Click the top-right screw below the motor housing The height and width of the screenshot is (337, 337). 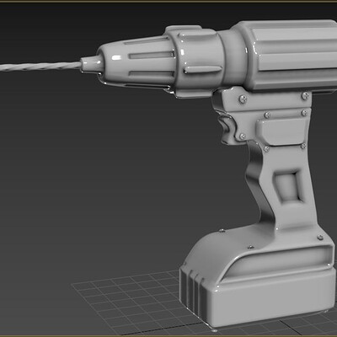(x=305, y=96)
